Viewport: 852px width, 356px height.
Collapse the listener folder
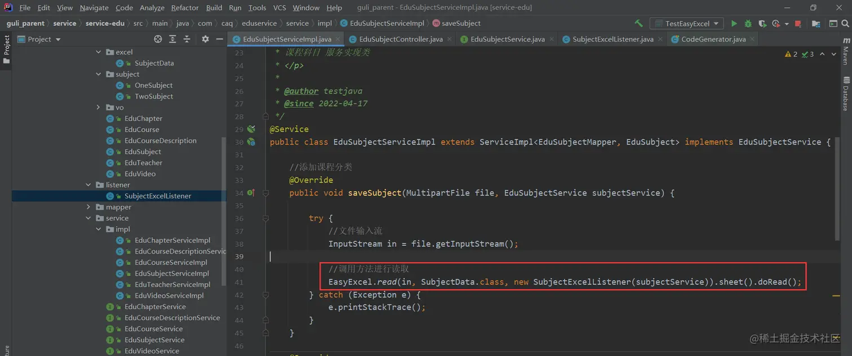click(x=88, y=184)
